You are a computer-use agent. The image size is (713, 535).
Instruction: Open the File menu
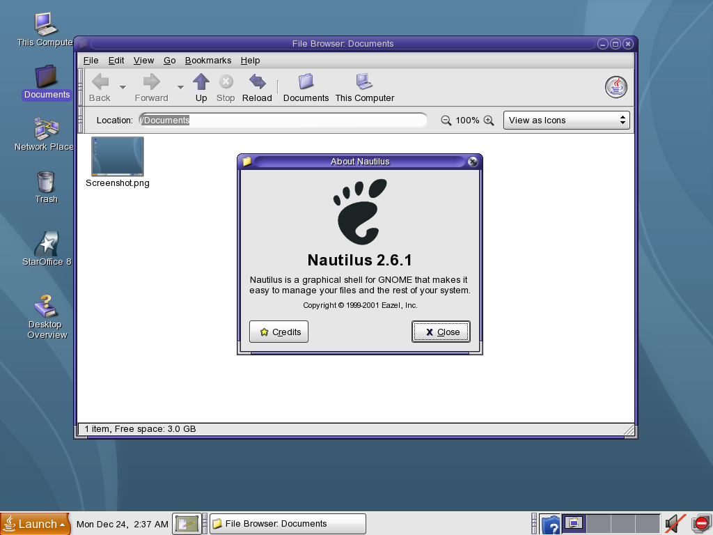pyautogui.click(x=91, y=61)
